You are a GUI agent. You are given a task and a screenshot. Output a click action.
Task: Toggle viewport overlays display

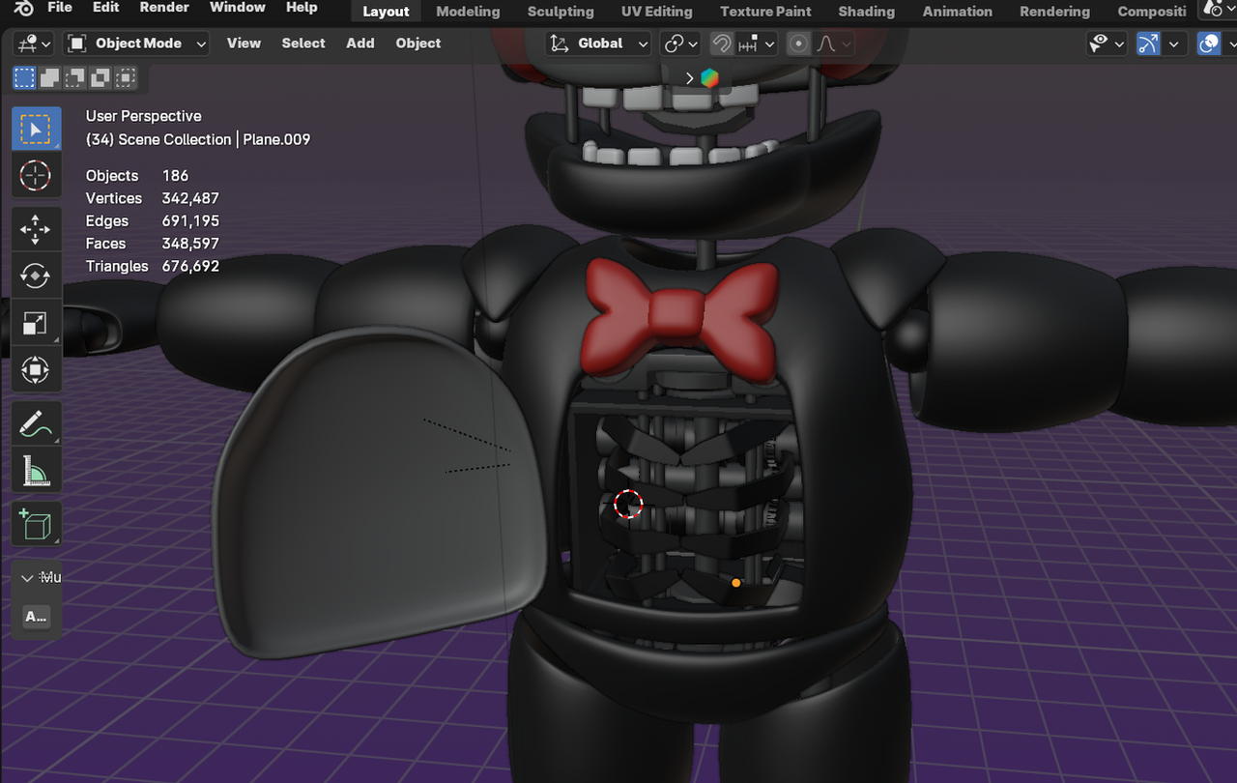[x=1209, y=43]
